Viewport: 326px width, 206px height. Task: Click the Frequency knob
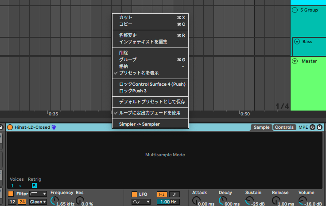[54, 201]
